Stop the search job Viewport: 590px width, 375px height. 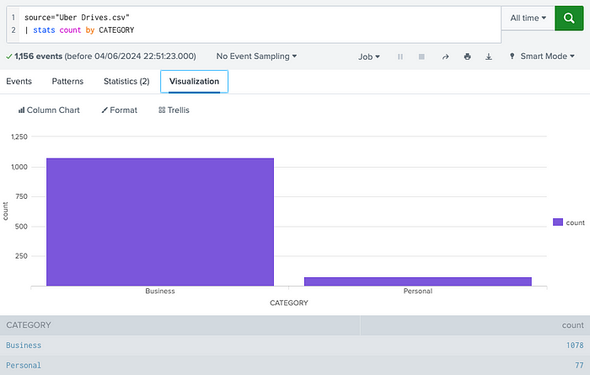coord(421,56)
